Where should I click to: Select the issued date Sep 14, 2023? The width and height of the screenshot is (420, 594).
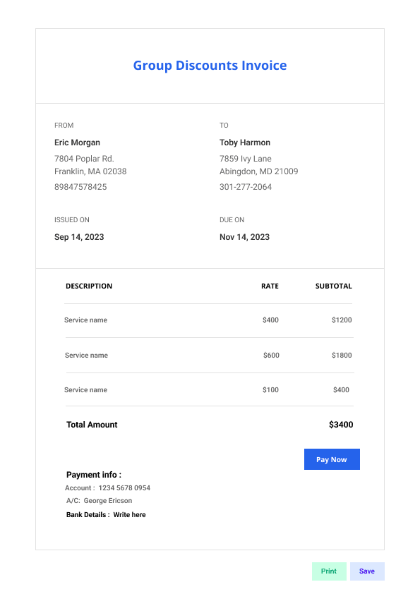79,237
